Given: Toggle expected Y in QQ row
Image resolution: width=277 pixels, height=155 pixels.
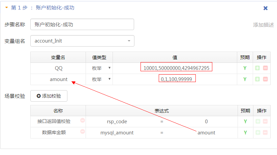Looking at the screenshot, I should (x=245, y=68).
